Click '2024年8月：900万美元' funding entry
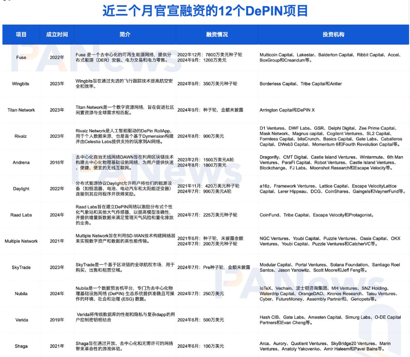This screenshot has width=410, height=357. pos(201,136)
